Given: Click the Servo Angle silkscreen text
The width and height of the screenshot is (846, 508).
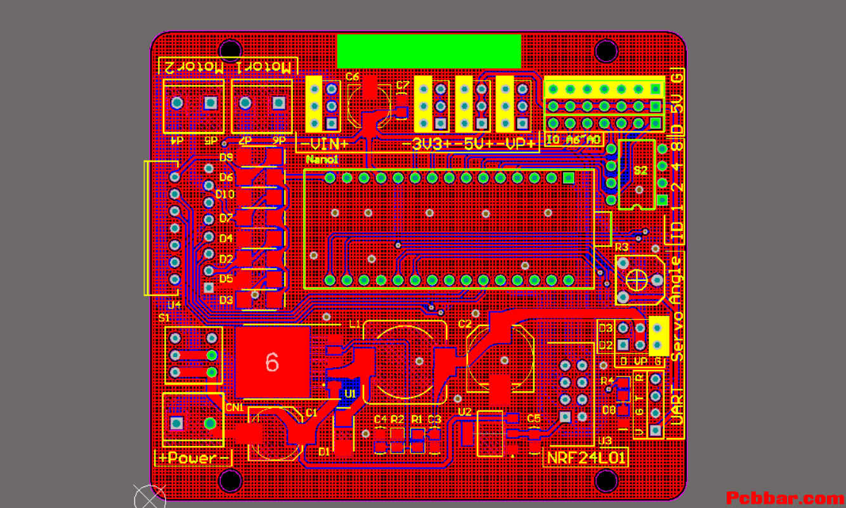Looking at the screenshot, I should coord(677,308).
